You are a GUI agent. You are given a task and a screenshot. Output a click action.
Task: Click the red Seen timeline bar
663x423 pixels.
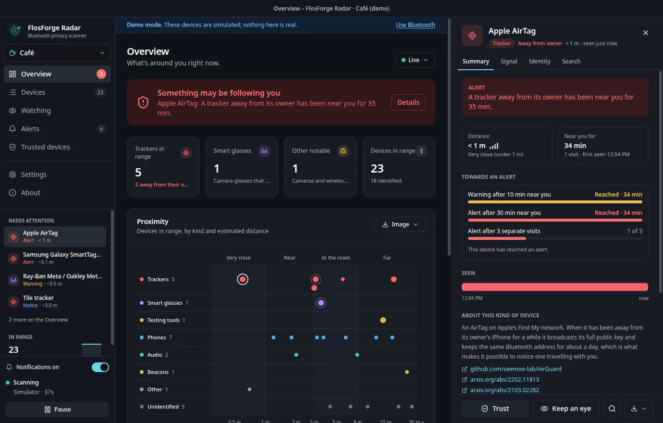(x=555, y=287)
